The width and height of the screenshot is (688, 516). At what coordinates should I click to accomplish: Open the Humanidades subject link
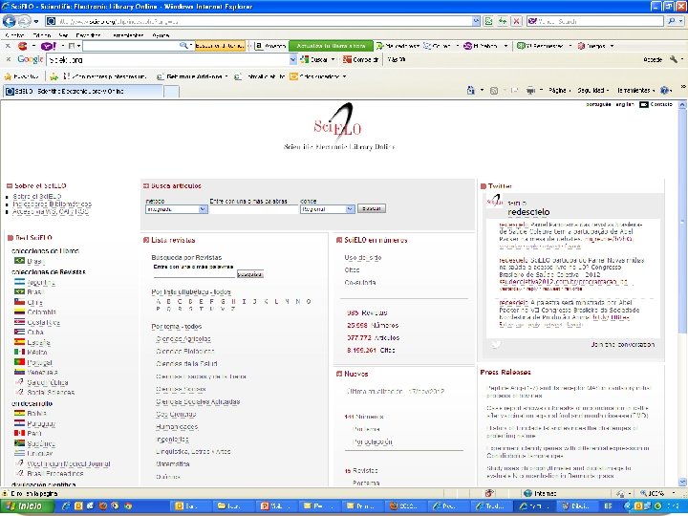point(177,426)
